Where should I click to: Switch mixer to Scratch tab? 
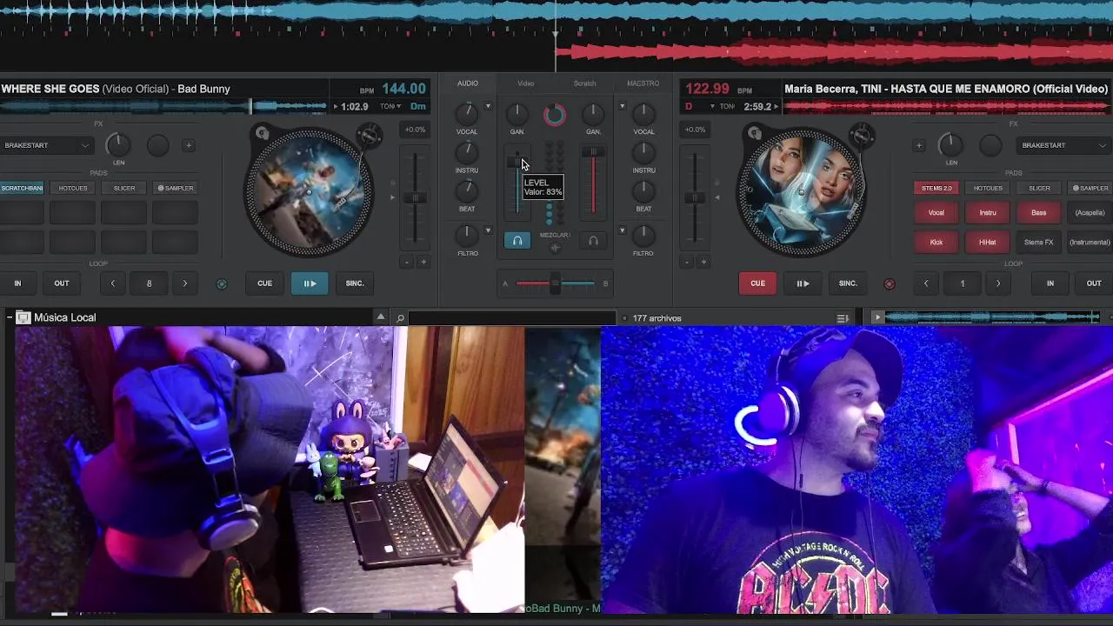584,83
